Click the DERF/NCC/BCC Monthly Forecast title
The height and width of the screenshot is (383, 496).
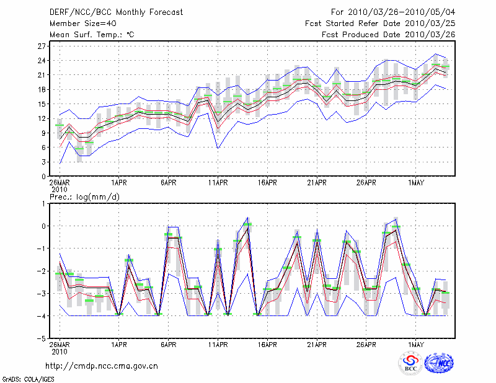pos(117,13)
